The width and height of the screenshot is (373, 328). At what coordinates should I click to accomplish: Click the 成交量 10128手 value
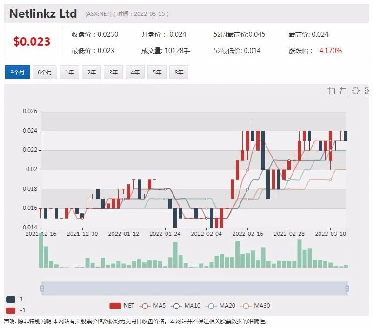pos(166,51)
